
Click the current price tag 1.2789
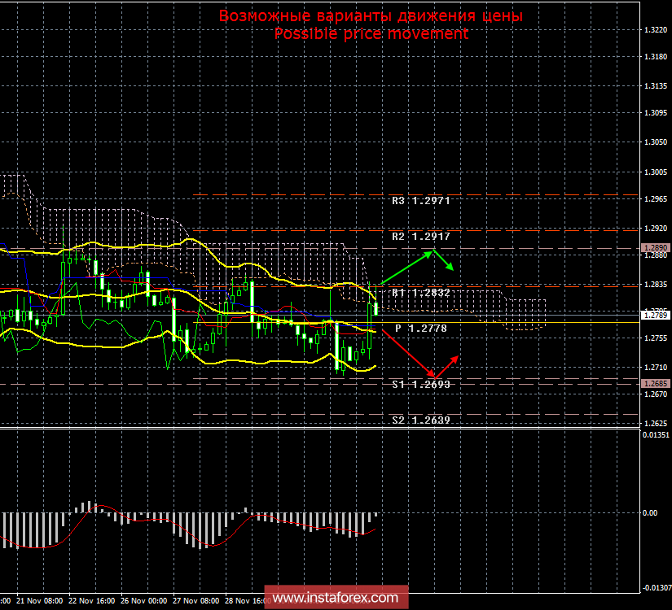pyautogui.click(x=656, y=316)
